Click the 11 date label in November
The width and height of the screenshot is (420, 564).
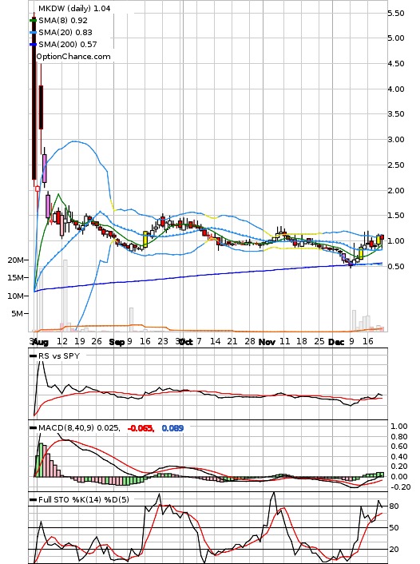click(284, 341)
